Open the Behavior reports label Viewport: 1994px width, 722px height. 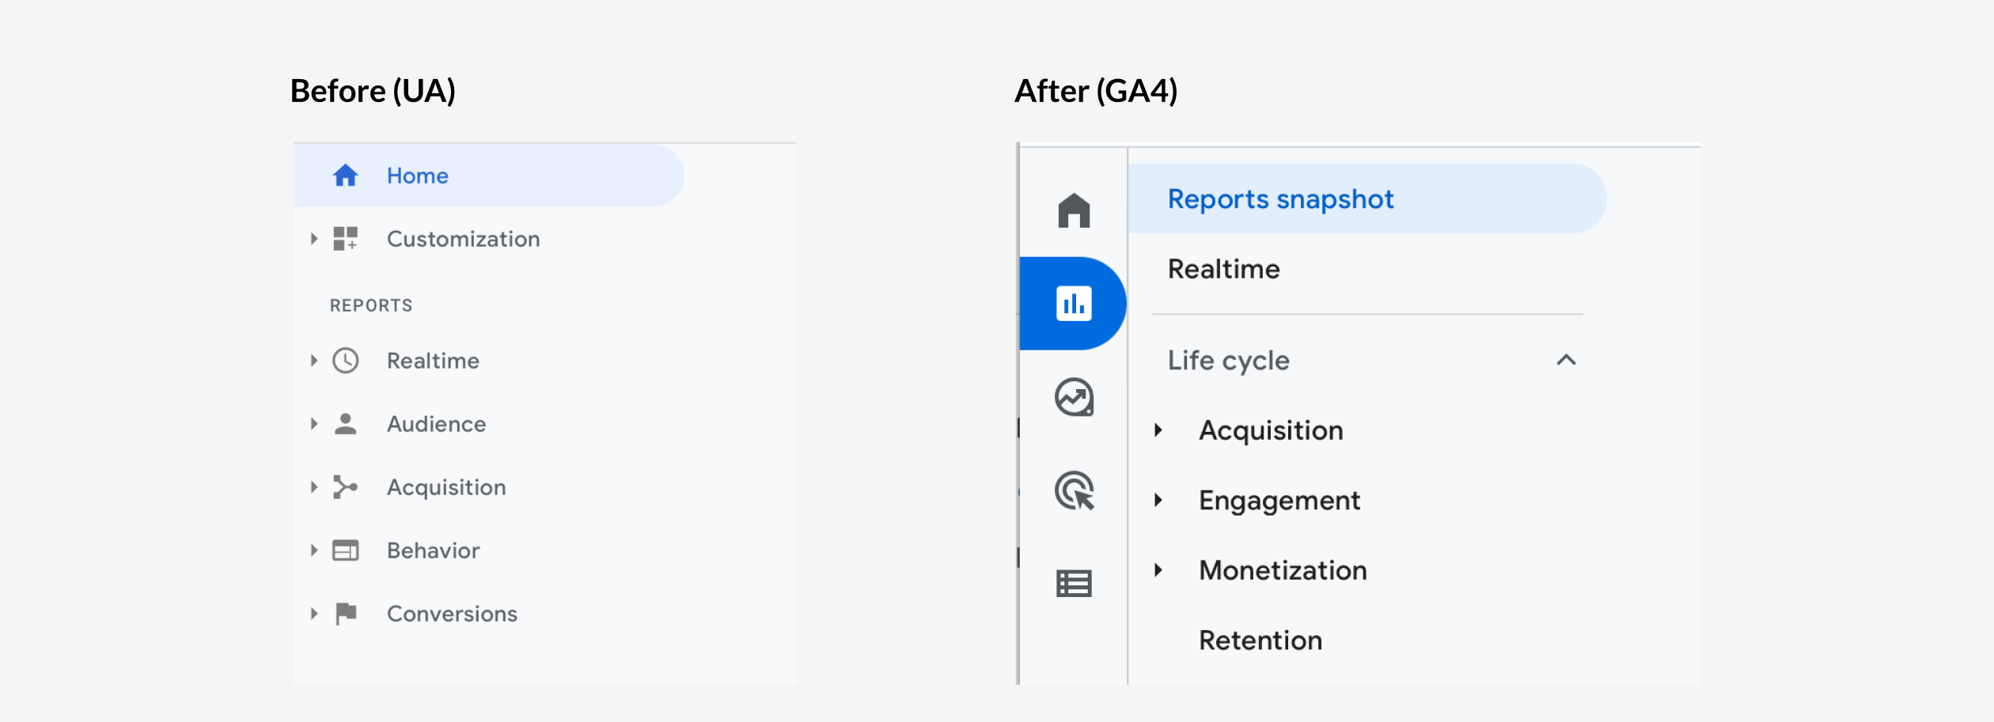tap(433, 550)
